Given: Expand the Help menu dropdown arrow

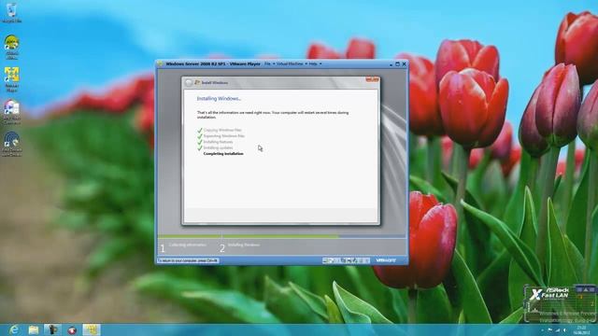Looking at the screenshot, I should (x=320, y=64).
